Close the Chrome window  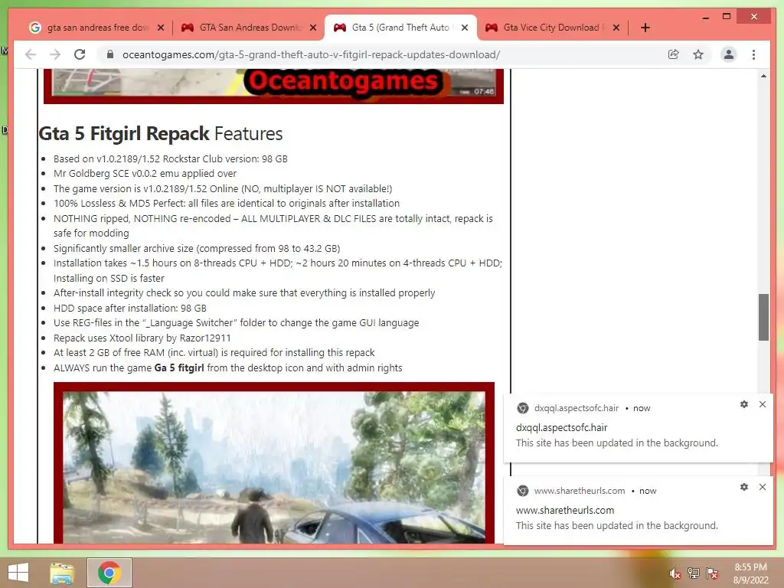(754, 17)
